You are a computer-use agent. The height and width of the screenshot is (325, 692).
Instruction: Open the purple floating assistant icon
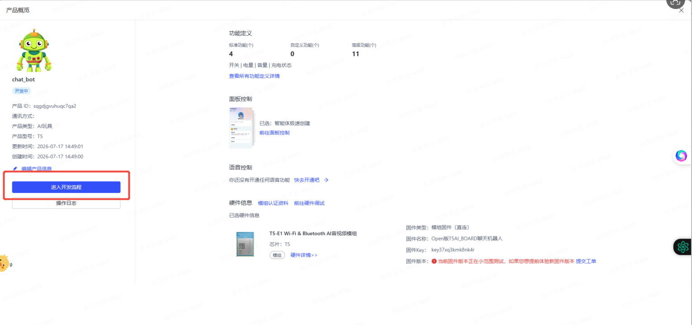pos(681,156)
